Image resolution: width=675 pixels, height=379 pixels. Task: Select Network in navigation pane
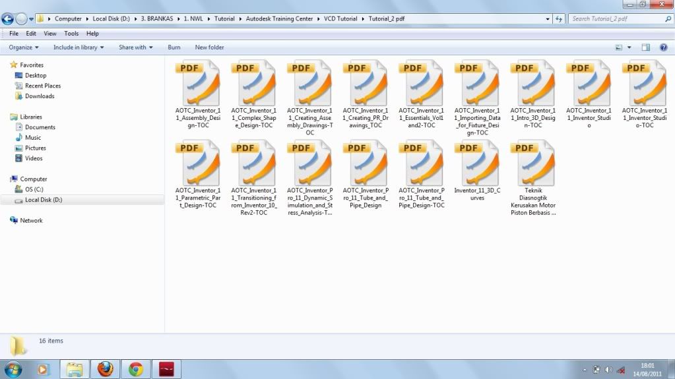pos(31,220)
